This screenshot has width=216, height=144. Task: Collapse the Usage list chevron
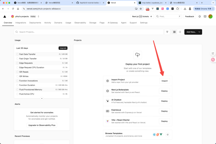[x=42, y=98]
